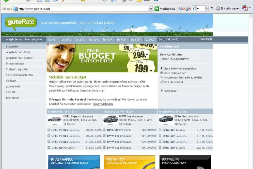Image resolution: width=254 pixels, height=169 pixels.
Task: Click the icon beside BMW 3er Touring 529,00
Action: click(x=160, y=147)
